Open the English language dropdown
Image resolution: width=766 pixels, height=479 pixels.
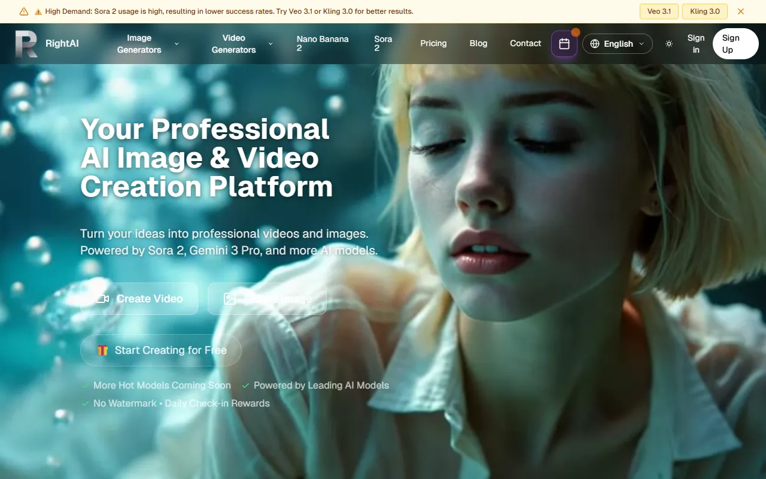pos(618,44)
